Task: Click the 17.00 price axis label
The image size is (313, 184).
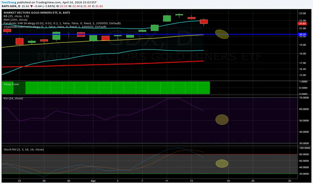Action: click(x=303, y=63)
